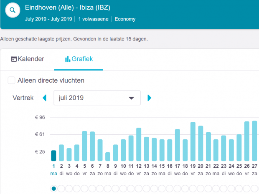Screen dimensions: 259x194
Task: Click the bar chart icon beside Grafiek
Action: click(67, 59)
